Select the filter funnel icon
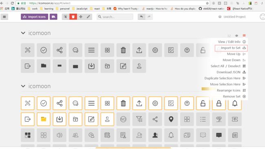Screen dimensions: 265x149 click(139, 119)
